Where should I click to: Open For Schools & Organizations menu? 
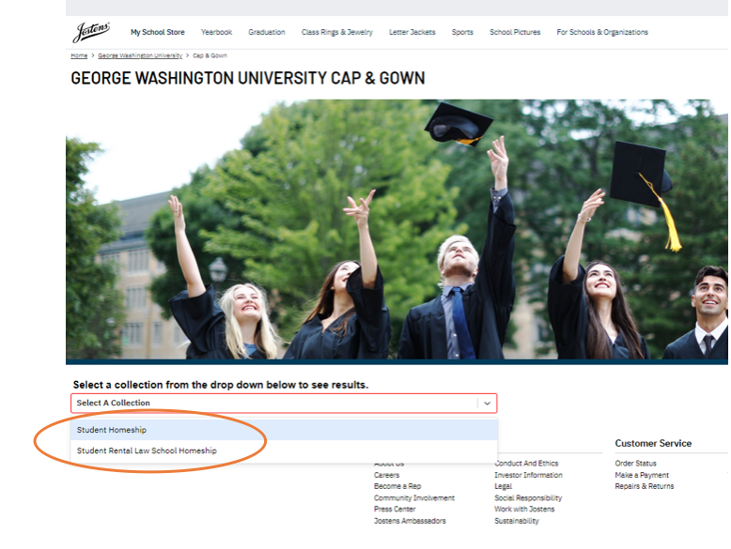pos(602,32)
